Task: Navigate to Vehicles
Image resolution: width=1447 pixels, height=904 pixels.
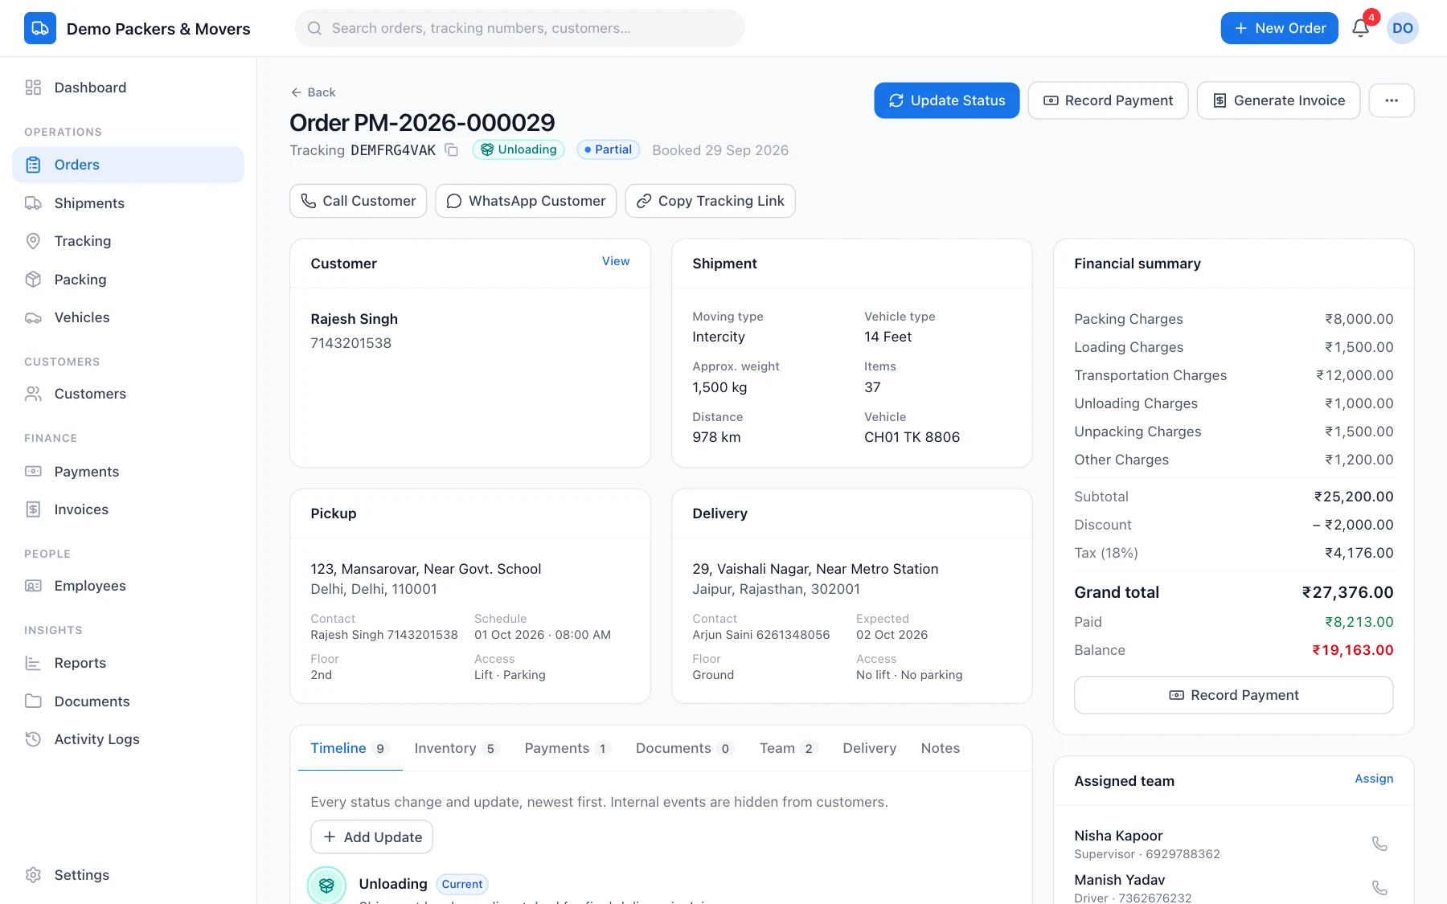Action: pyautogui.click(x=128, y=317)
